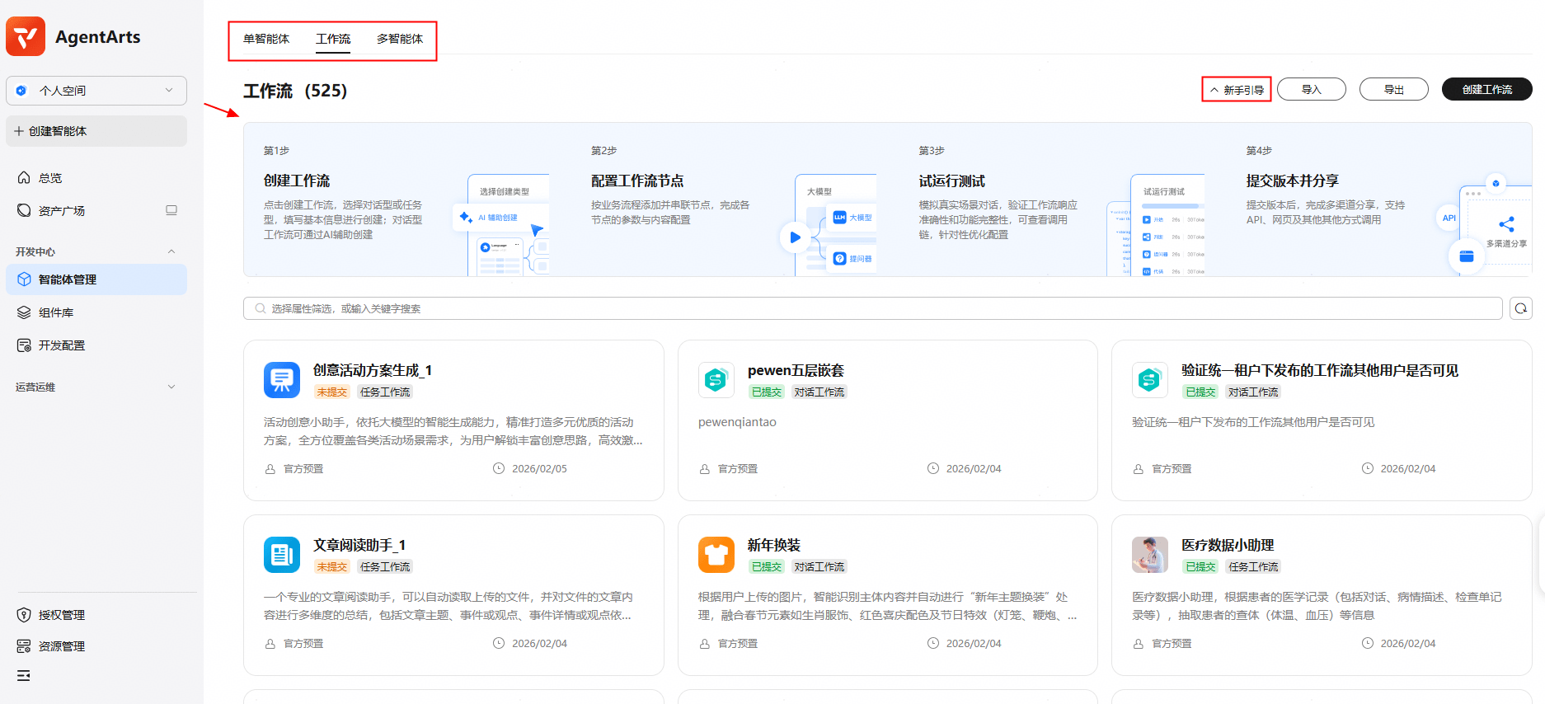Click the 2026/02/05 date on 创意活动方案生成_1

tap(539, 469)
